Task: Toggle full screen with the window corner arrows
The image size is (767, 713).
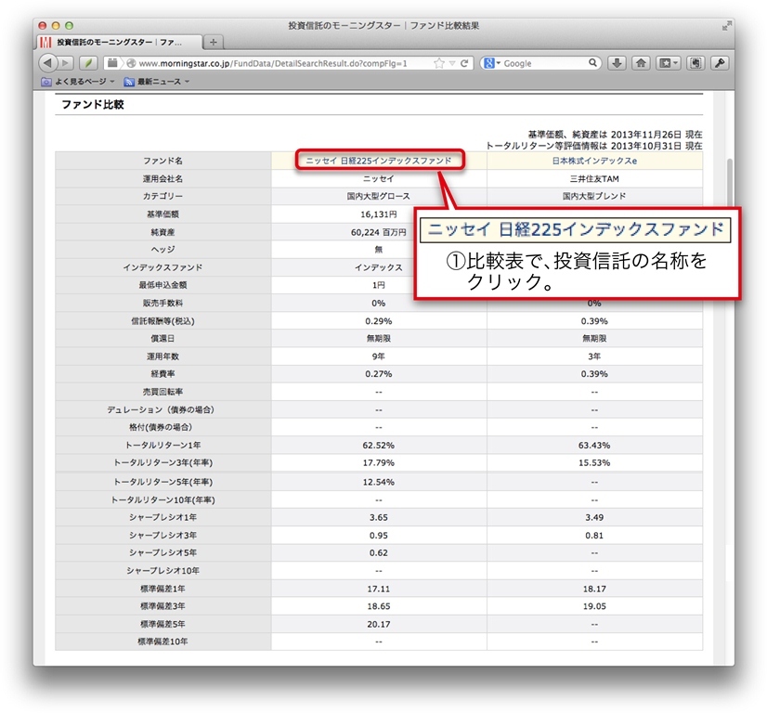Action: pos(727,25)
